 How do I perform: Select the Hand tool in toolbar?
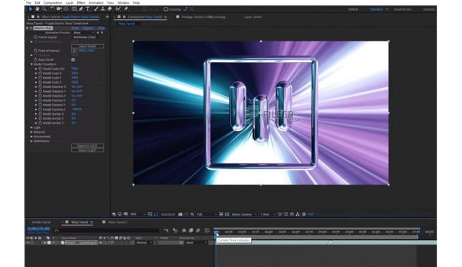pyautogui.click(x=37, y=9)
